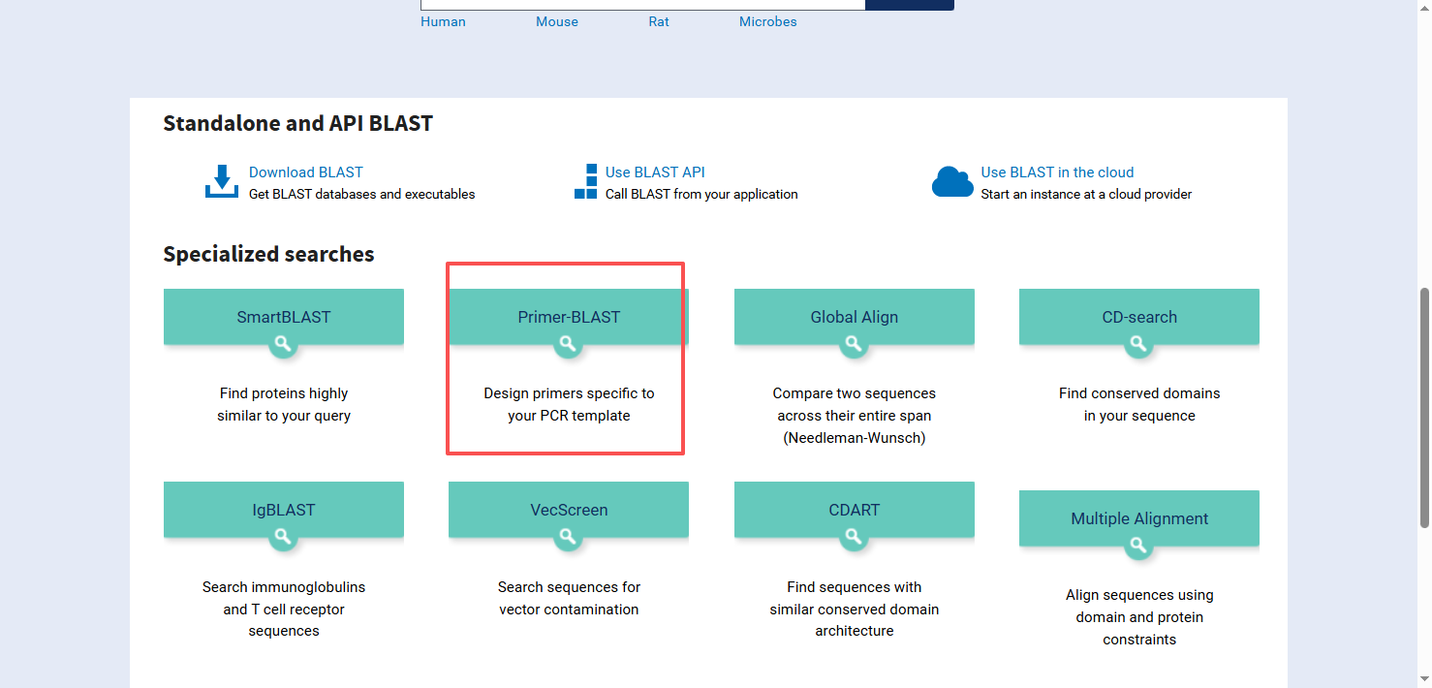This screenshot has width=1432, height=688.
Task: Click the cloud icon for BLAST
Action: pos(951,181)
